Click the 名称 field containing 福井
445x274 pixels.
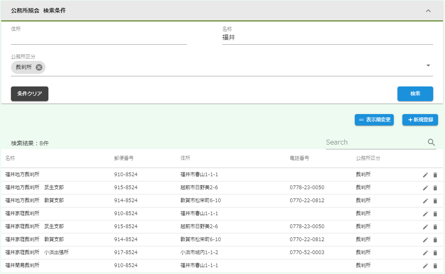tap(327, 38)
